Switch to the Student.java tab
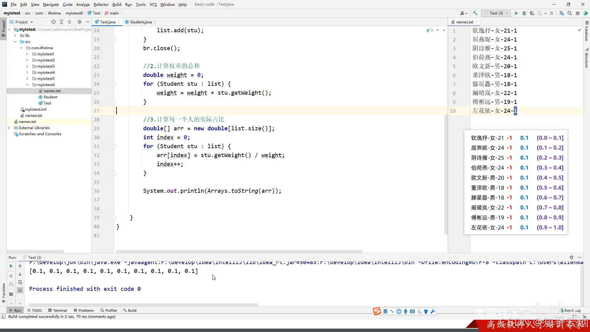The height and width of the screenshot is (332, 590). coord(140,22)
